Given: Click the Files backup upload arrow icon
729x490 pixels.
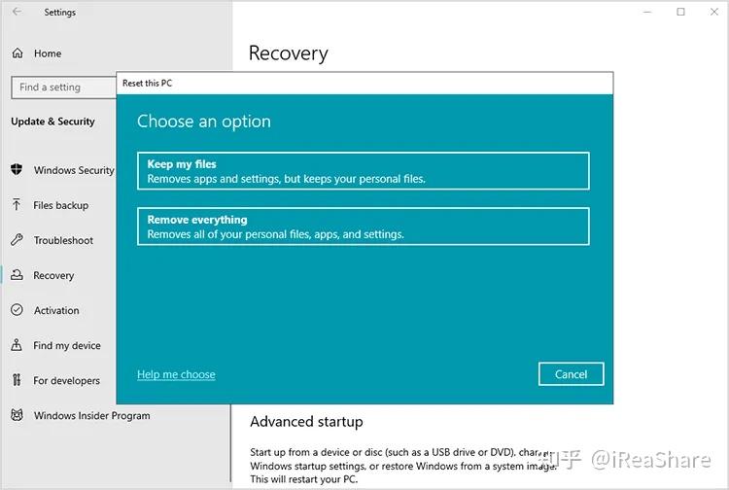Looking at the screenshot, I should point(17,204).
